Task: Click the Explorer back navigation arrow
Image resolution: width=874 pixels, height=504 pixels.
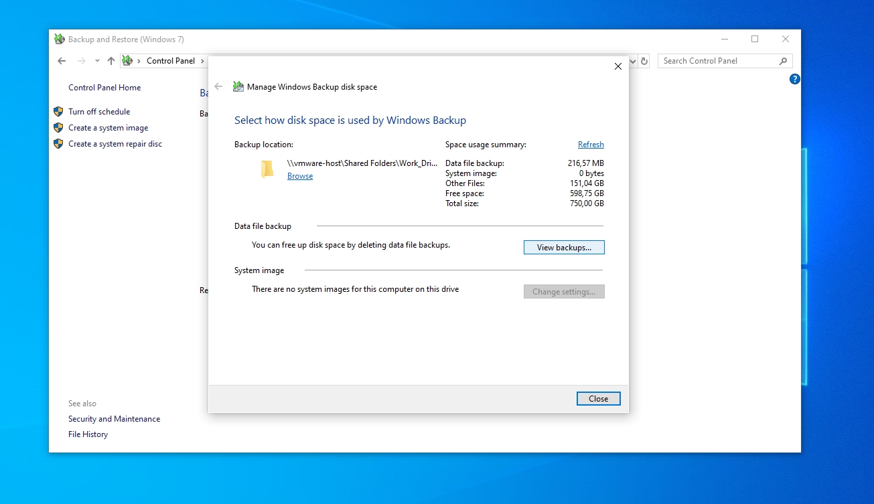Action: point(62,61)
